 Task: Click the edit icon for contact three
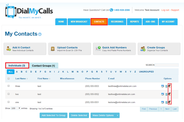pos(162,86)
